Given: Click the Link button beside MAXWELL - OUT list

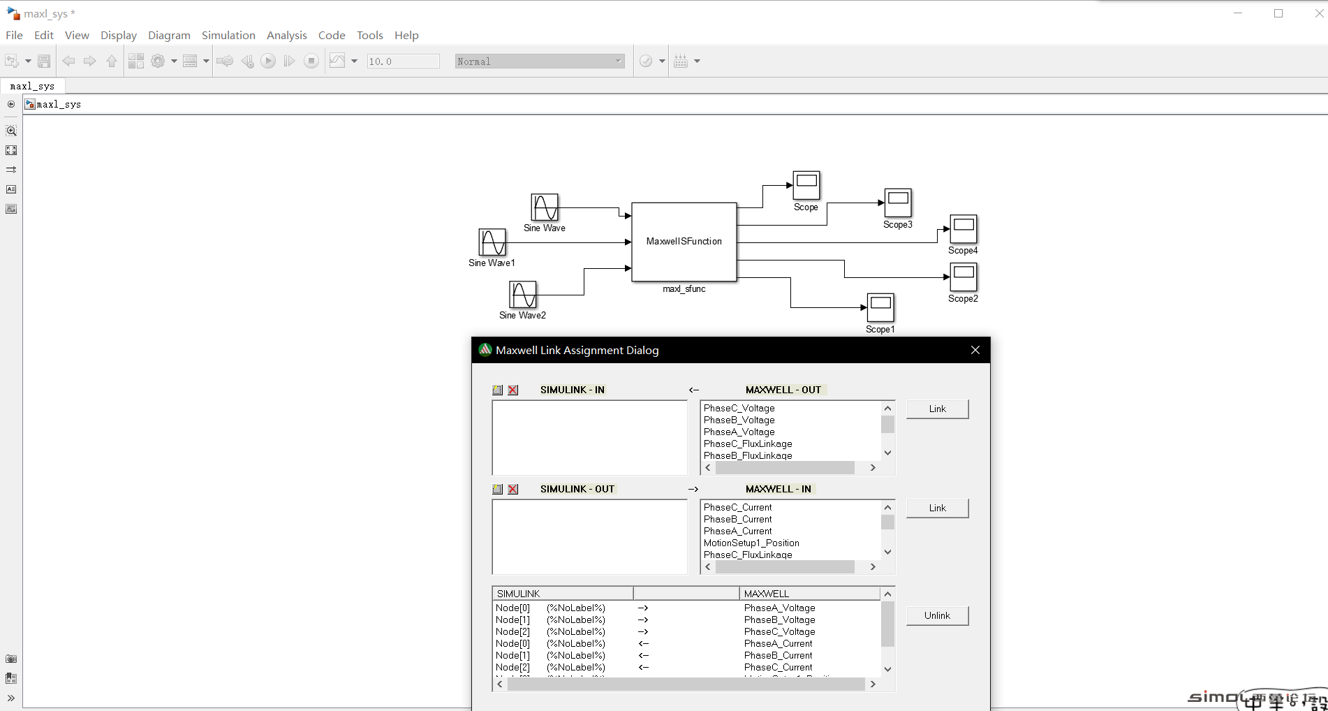Looking at the screenshot, I should pos(937,409).
